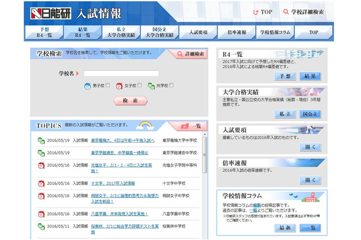The width and height of the screenshot is (361, 240).
Task: Click 一覧 button in 学校情報コラム panel
Action: [x=310, y=228]
